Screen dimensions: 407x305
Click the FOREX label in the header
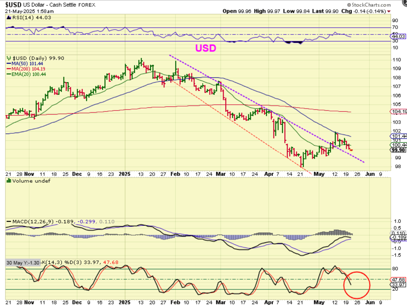coord(88,5)
